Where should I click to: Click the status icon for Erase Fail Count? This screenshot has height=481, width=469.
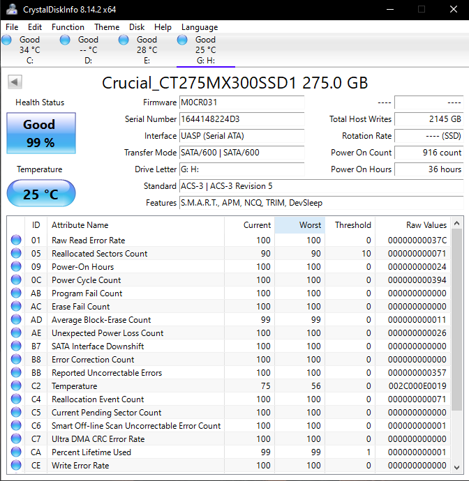(16, 306)
